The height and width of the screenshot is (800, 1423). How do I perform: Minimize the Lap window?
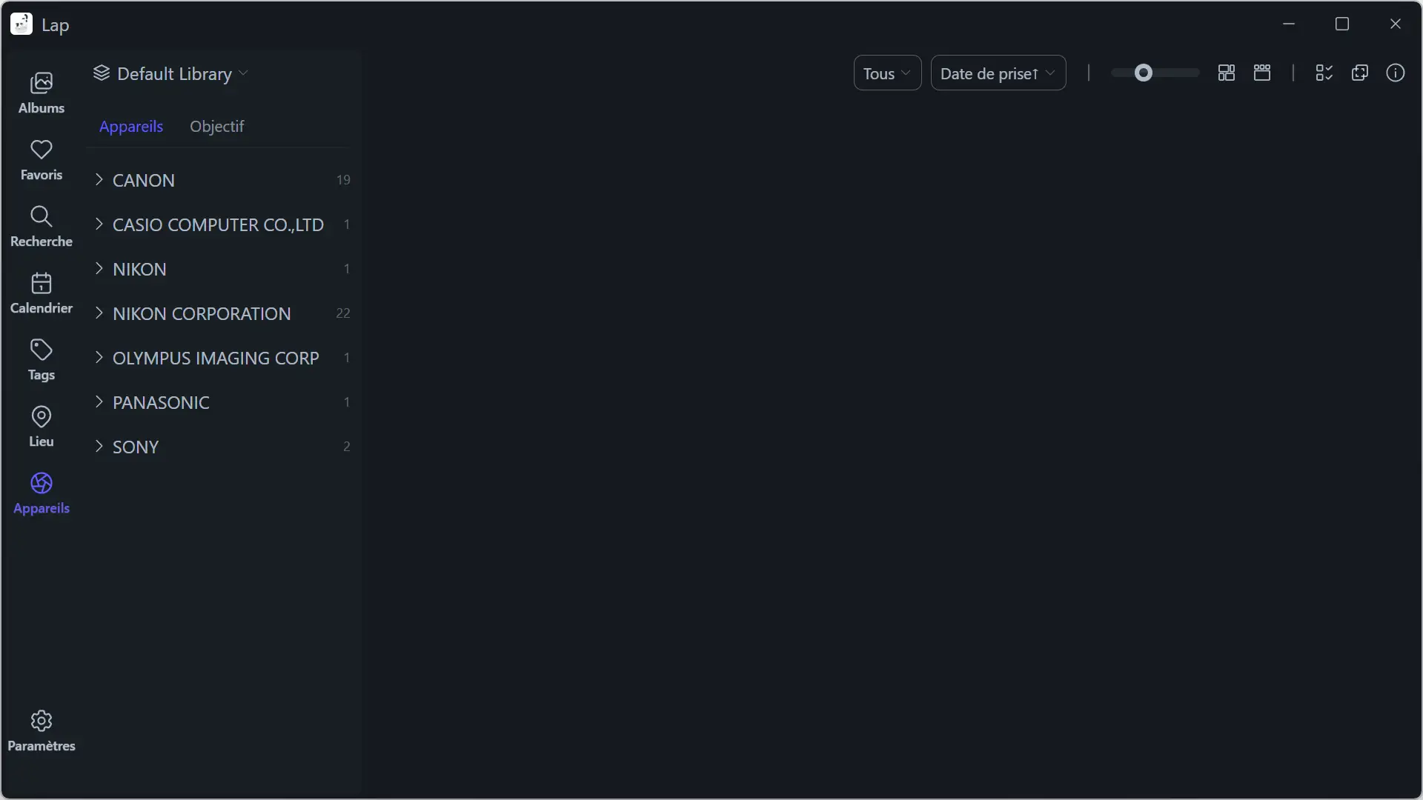pyautogui.click(x=1289, y=24)
